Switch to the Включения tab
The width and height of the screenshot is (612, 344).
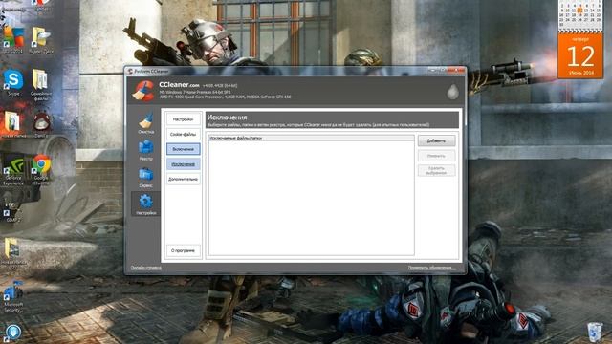(x=183, y=149)
